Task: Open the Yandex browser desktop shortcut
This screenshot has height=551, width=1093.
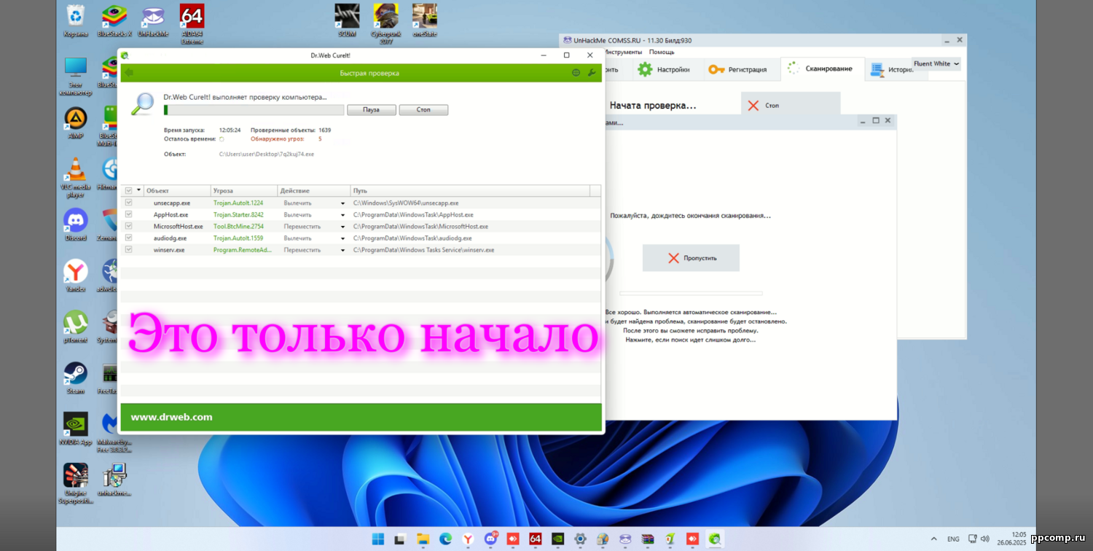Action: [75, 275]
